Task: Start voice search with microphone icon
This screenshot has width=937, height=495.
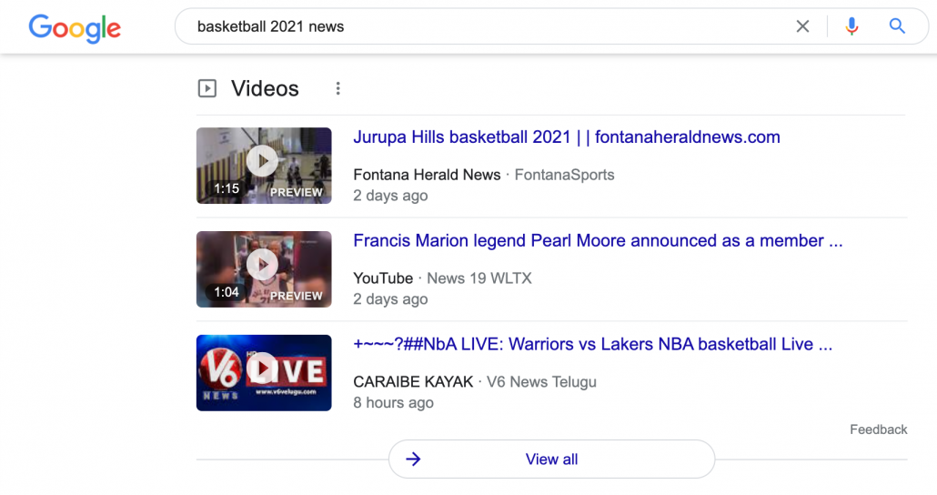Action: (x=851, y=26)
